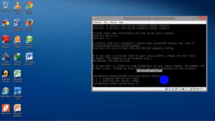Click 'restrict 172.16.11.0 mask' config line

tap(133, 48)
